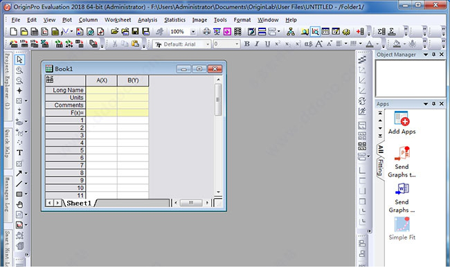Click the Print toolbar icon
Image resolution: width=450 pixels, height=277 pixels.
tap(206, 32)
